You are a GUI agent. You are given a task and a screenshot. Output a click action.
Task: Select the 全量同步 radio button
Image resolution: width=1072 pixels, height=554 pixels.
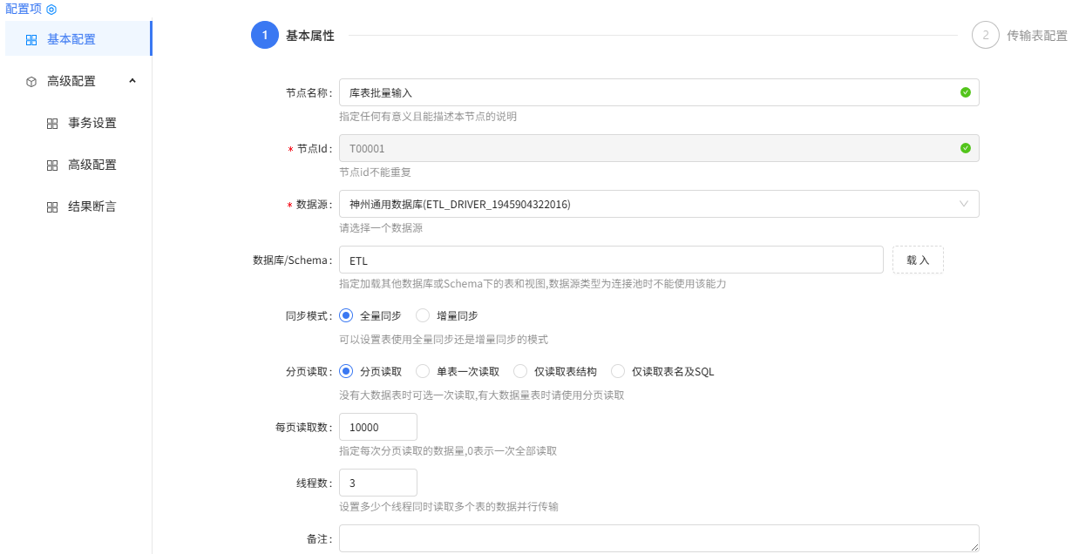(x=345, y=315)
